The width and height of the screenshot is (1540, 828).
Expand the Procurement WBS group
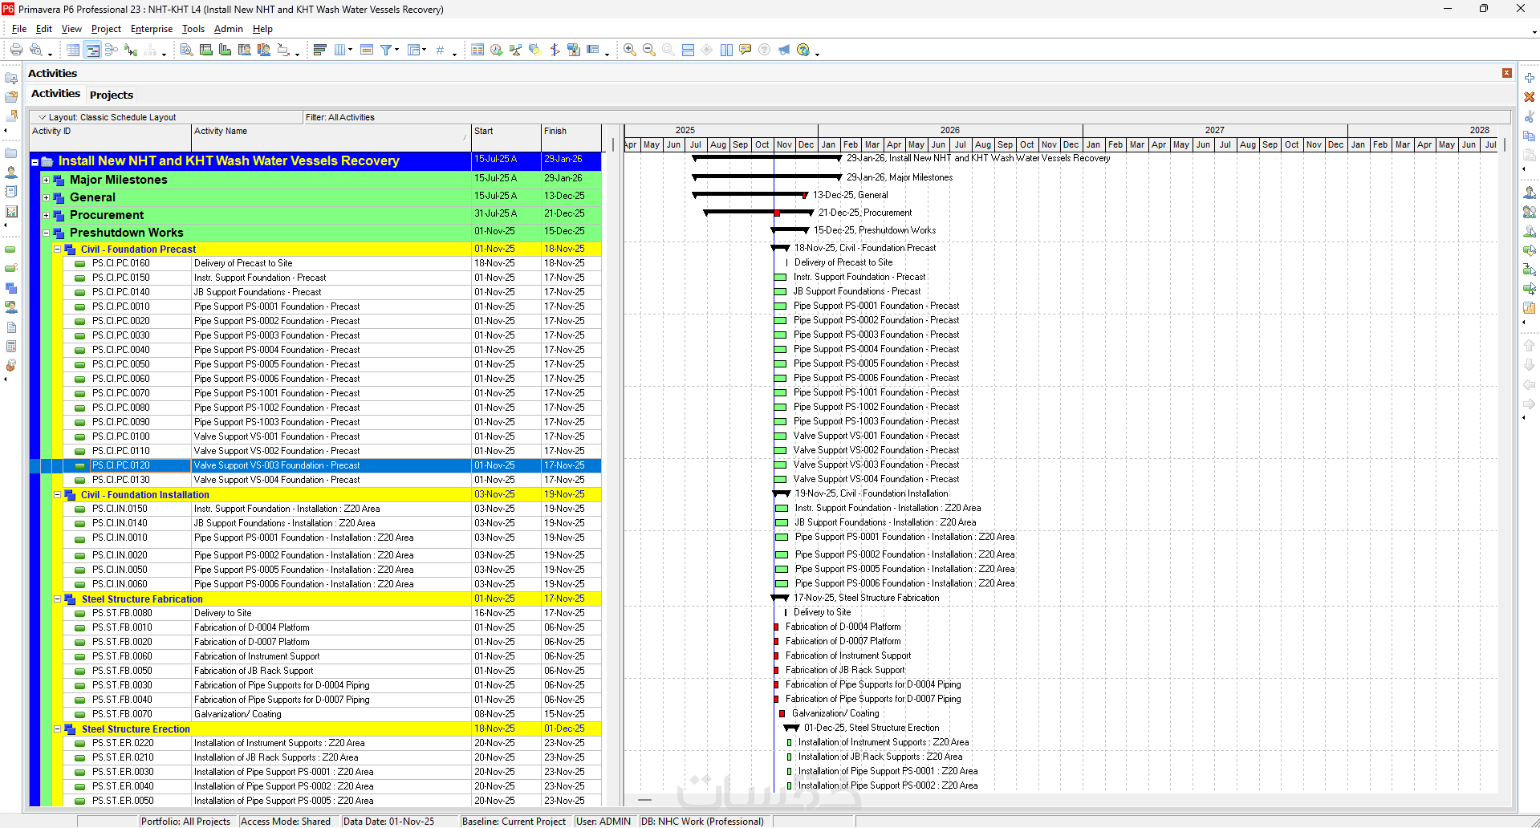pos(46,215)
